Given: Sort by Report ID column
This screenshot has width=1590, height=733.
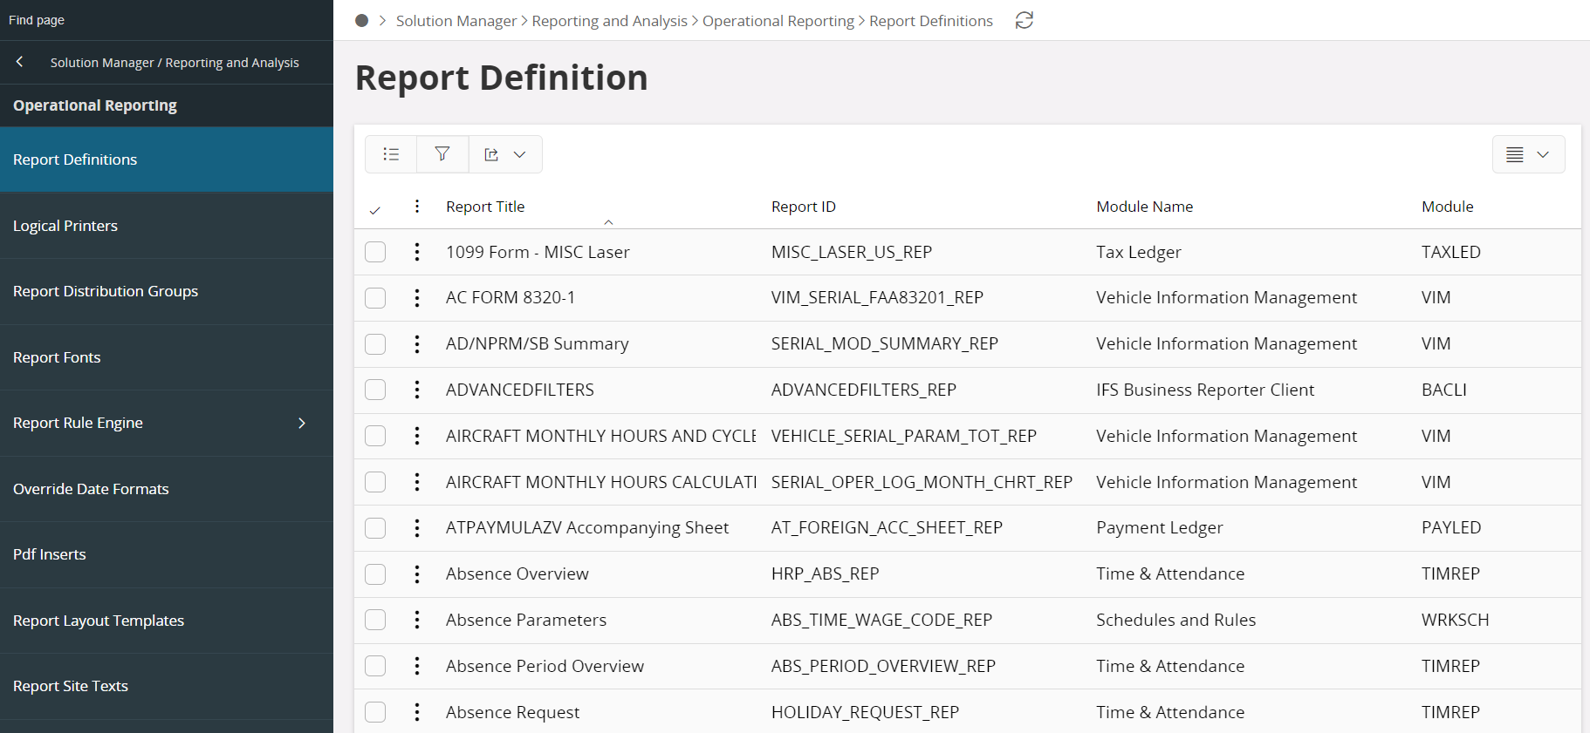Looking at the screenshot, I should coord(804,207).
